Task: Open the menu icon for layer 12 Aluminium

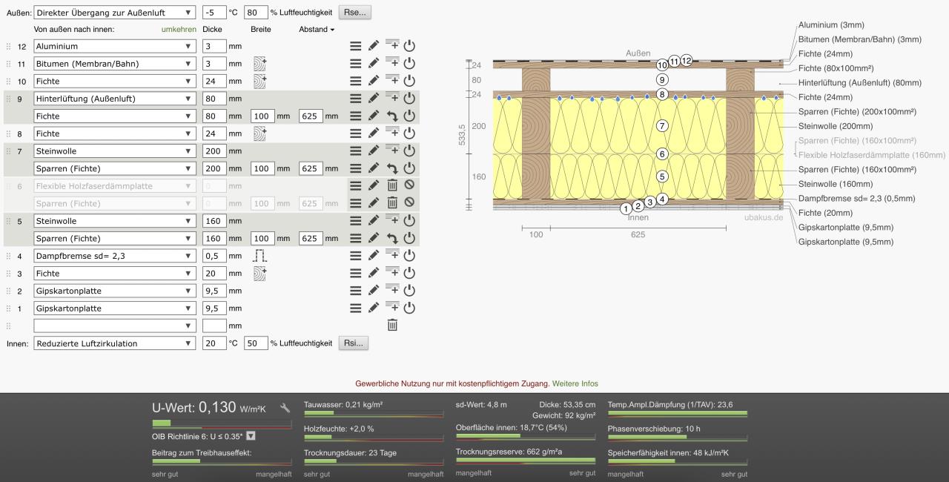Action: (356, 46)
